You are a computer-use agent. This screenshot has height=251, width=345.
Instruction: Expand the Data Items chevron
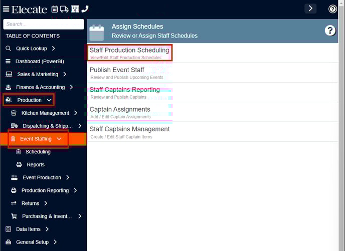(47, 229)
